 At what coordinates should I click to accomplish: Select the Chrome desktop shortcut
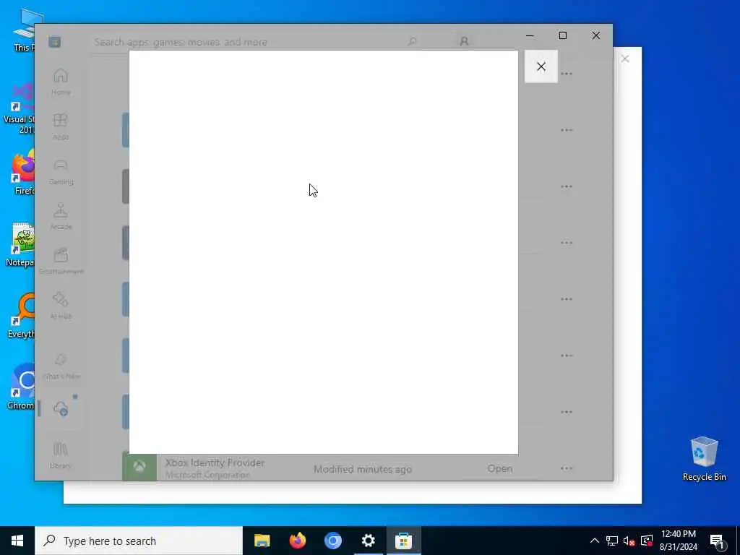click(21, 386)
